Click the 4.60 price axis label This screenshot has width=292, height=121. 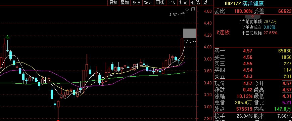click(x=208, y=11)
